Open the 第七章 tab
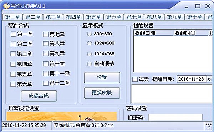The width and height of the screenshot is (214, 132). pos(134,17)
